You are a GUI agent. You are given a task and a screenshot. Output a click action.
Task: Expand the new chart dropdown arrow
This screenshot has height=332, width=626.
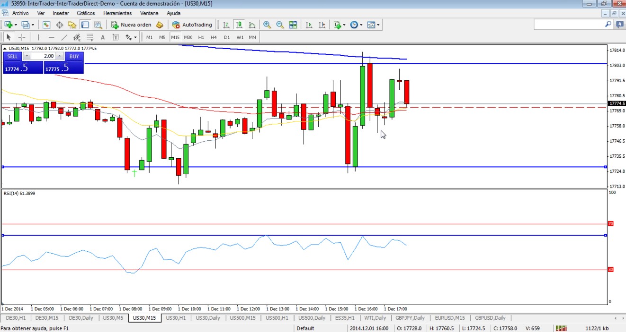16,25
